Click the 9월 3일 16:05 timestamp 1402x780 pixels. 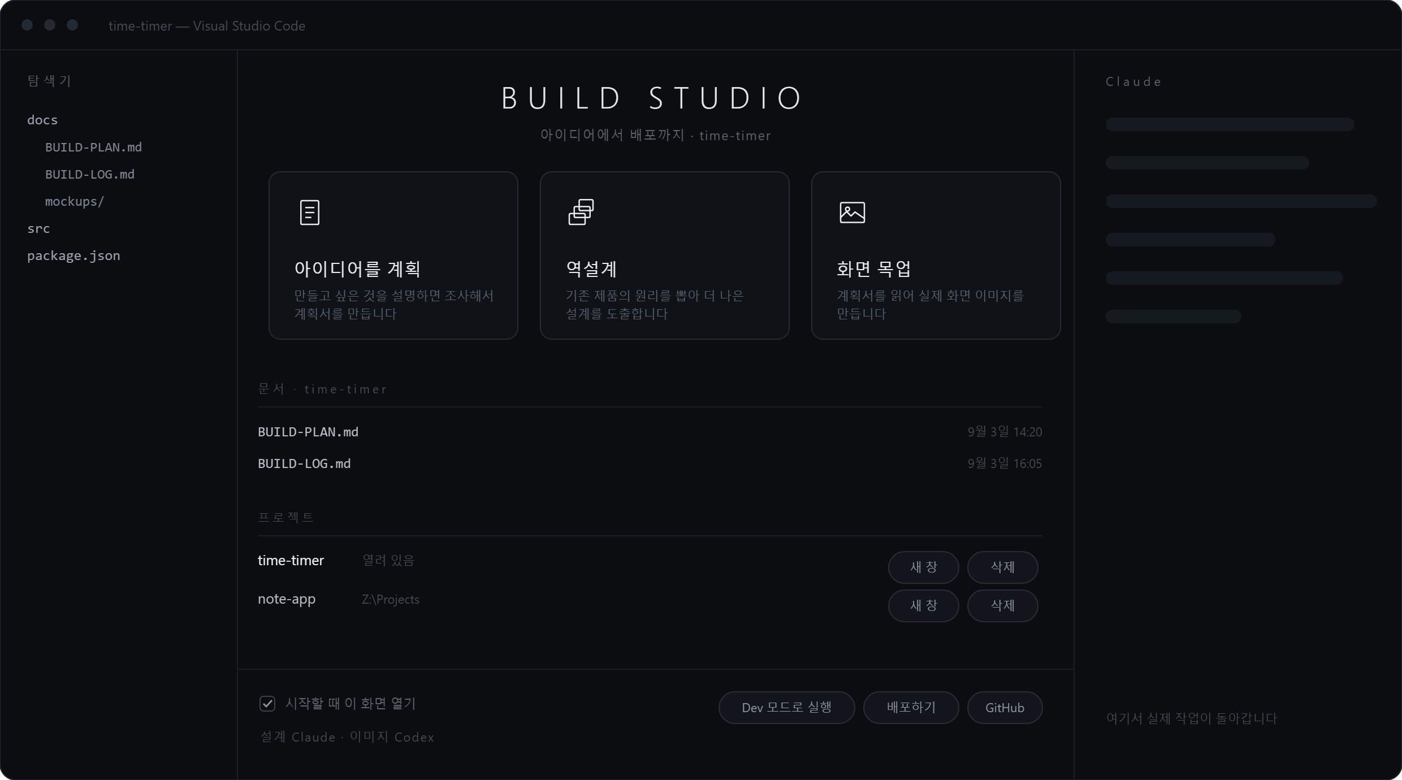pyautogui.click(x=1005, y=463)
